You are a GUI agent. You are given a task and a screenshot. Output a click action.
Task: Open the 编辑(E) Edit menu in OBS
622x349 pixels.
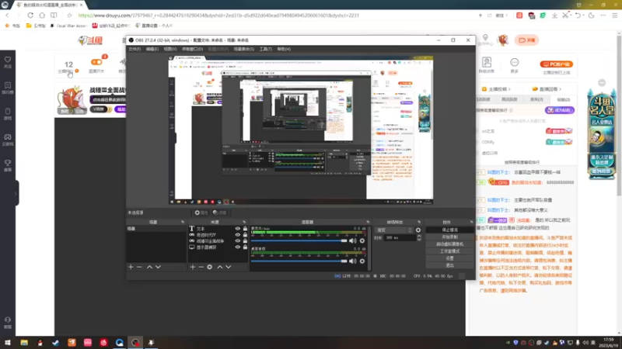click(152, 49)
